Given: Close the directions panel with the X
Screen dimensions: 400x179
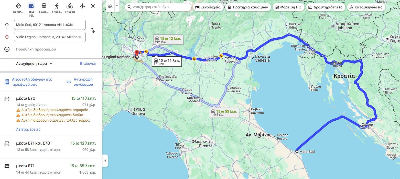Looking at the screenshot, I should click(x=93, y=6).
